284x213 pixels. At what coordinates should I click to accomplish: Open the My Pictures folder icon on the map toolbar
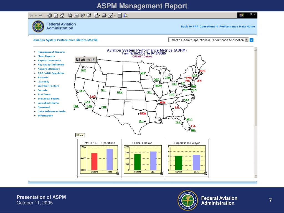coord(93,60)
